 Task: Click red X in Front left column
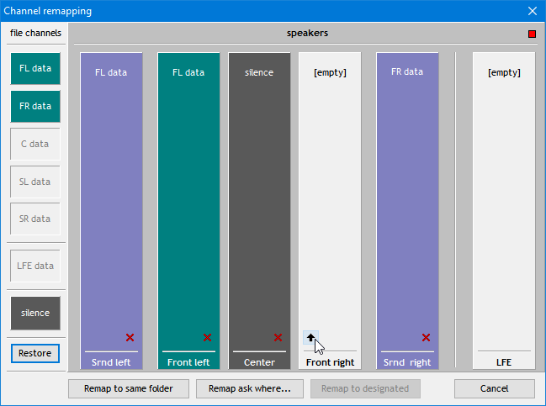(x=207, y=337)
